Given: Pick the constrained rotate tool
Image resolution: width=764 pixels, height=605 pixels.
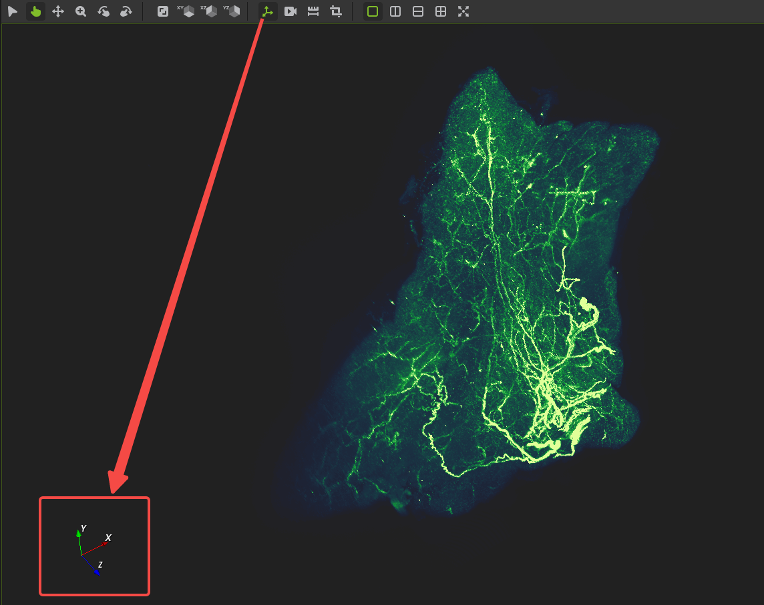Looking at the screenshot, I should (x=126, y=11).
